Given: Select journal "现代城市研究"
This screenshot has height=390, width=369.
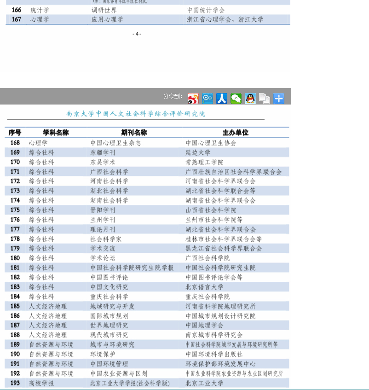Looking at the screenshot, I should (109, 335).
